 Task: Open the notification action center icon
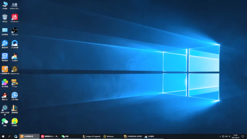243,137
